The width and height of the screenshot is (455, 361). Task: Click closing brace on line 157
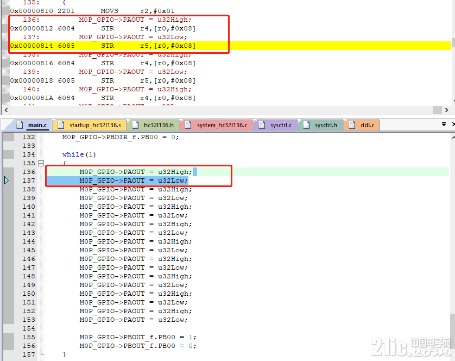[x=64, y=354]
